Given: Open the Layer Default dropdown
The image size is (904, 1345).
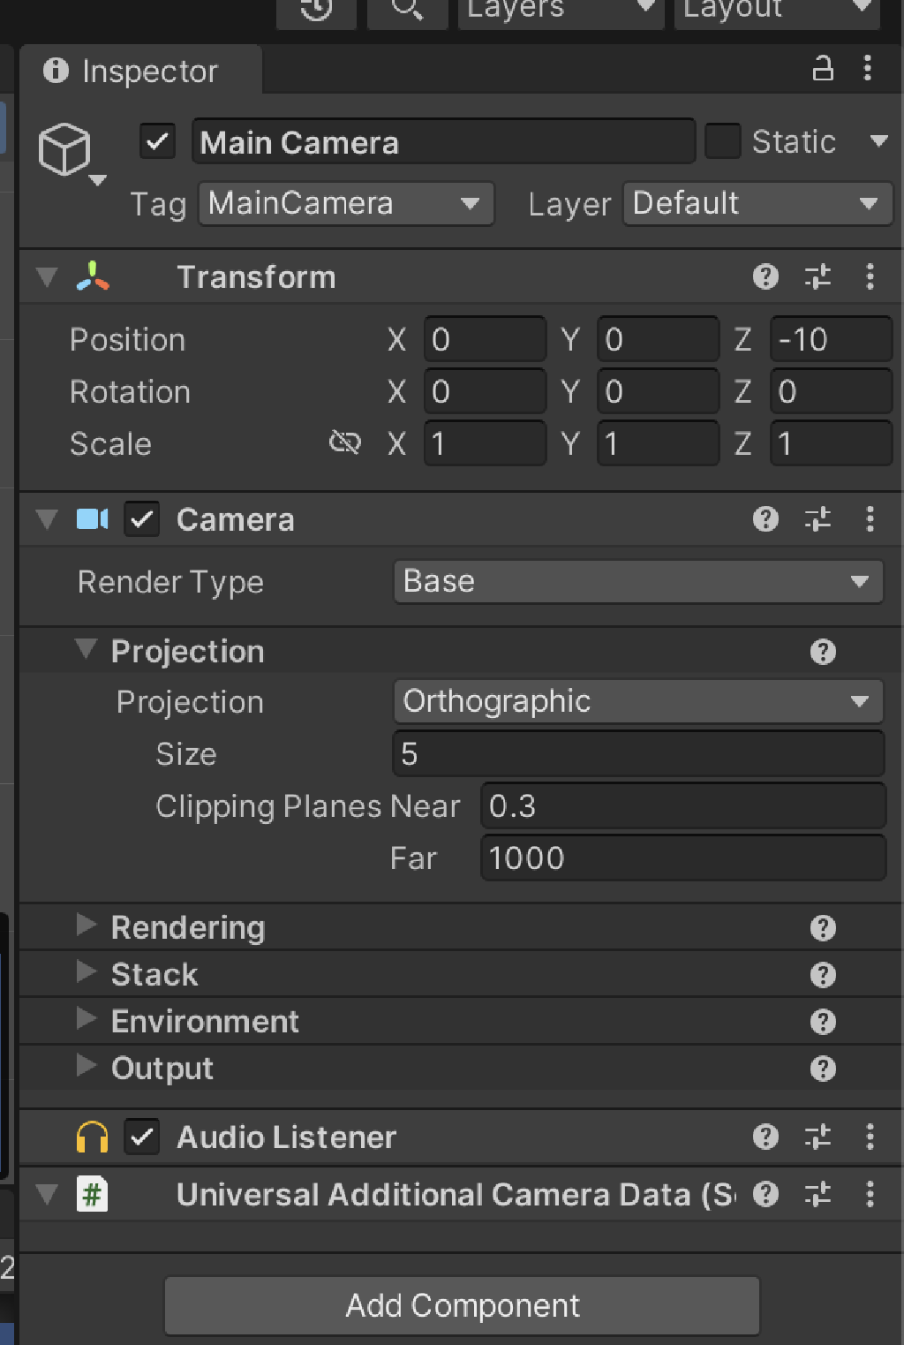Looking at the screenshot, I should pyautogui.click(x=757, y=204).
